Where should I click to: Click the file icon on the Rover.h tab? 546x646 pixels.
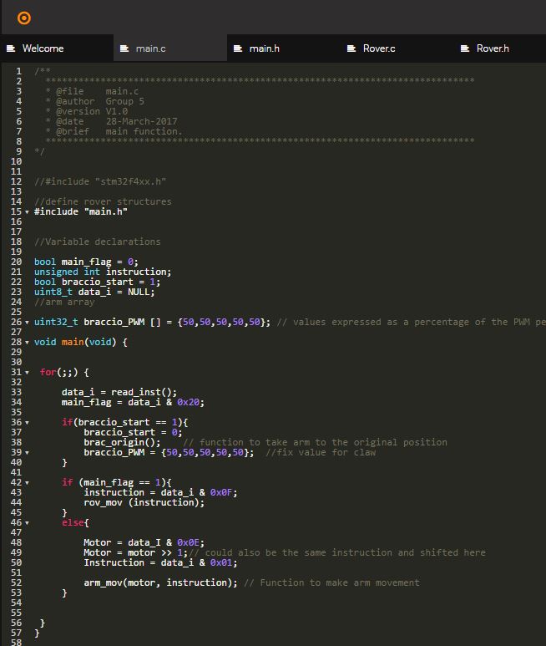click(465, 48)
